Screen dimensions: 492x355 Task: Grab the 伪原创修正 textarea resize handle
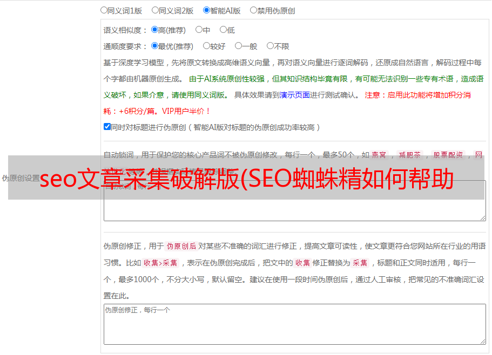pos(483,342)
